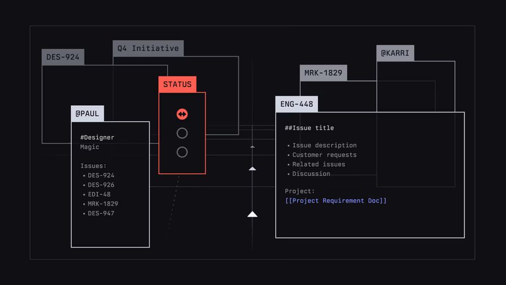The height and width of the screenshot is (285, 506).
Task: Select the middle empty status circle
Action: coord(182,133)
